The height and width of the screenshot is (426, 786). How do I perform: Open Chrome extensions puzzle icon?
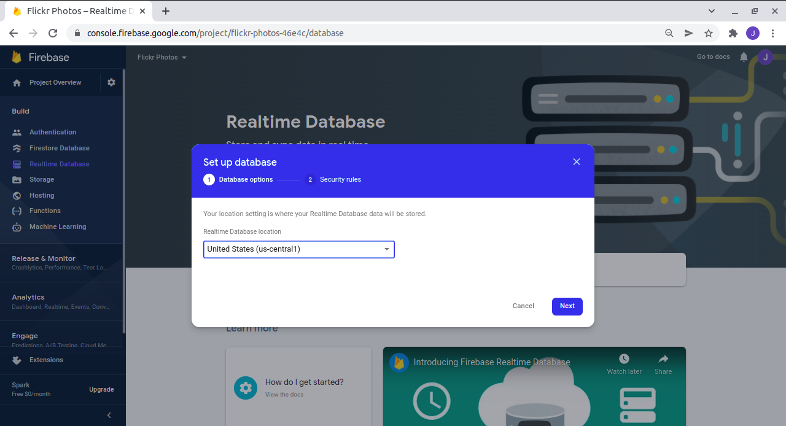point(733,33)
